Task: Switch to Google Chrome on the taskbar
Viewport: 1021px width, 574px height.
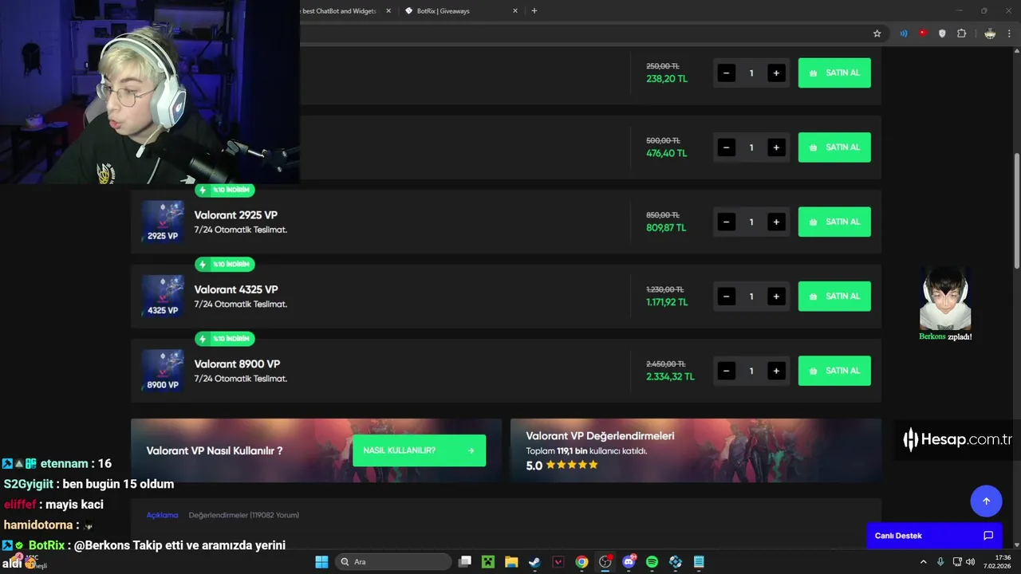Action: point(581,562)
